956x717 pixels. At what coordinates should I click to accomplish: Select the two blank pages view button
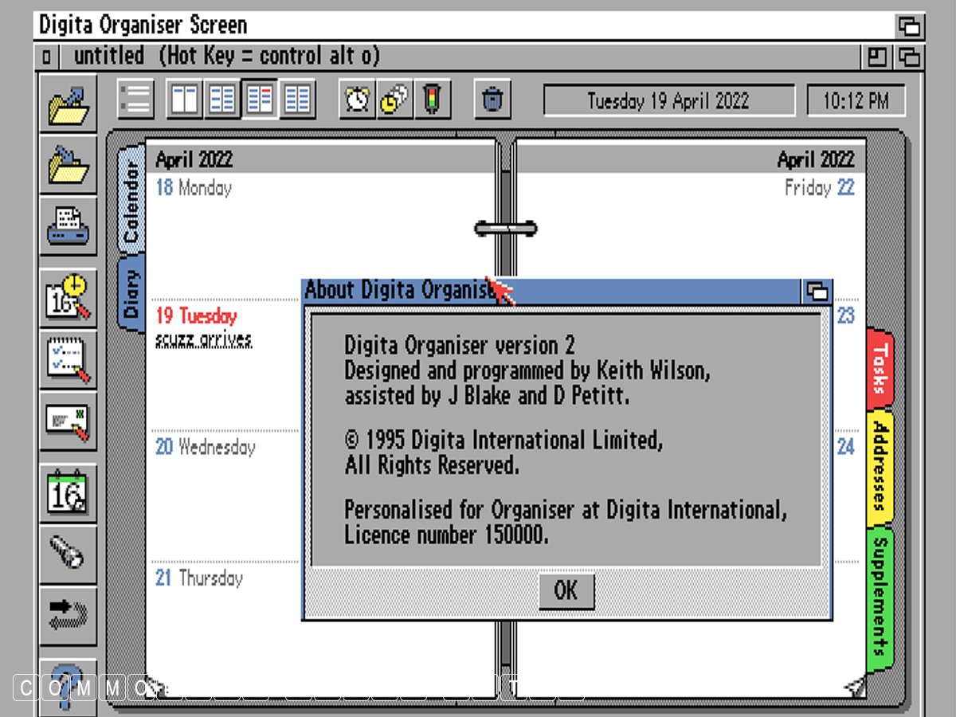(x=185, y=100)
